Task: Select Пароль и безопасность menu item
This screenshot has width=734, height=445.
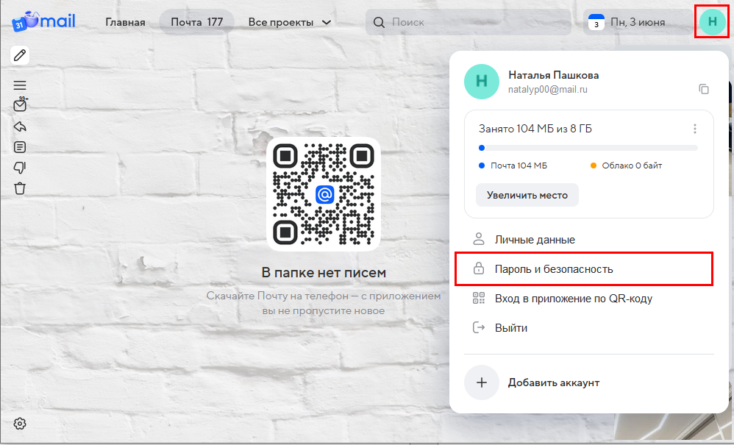Action: [x=554, y=269]
